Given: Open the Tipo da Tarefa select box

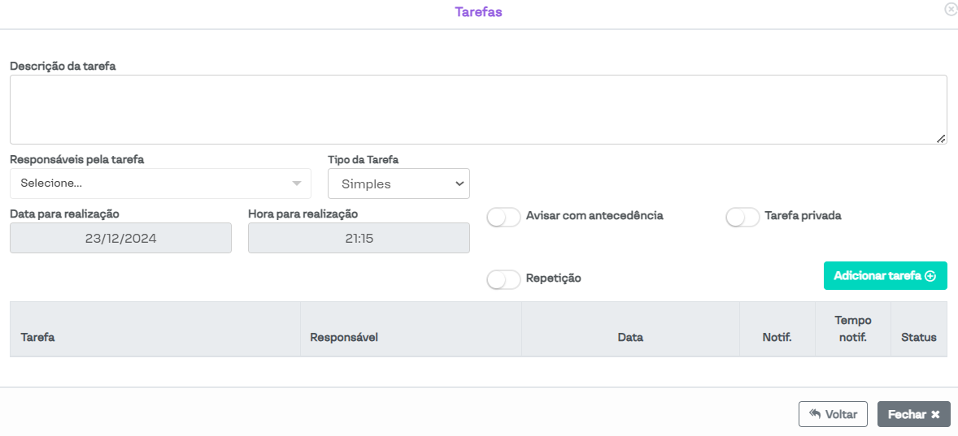Looking at the screenshot, I should (398, 183).
